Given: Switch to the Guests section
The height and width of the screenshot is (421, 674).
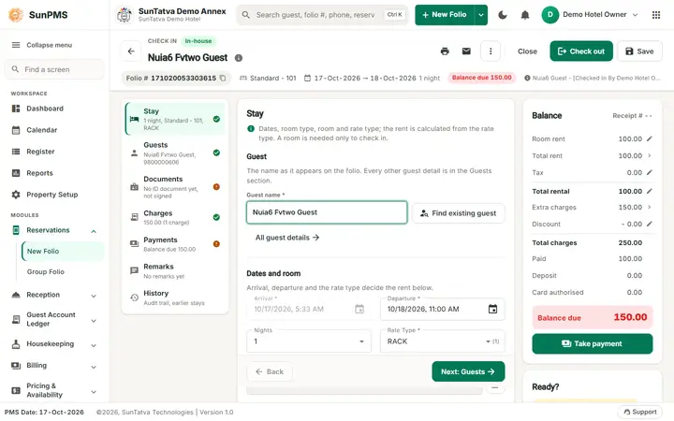Looking at the screenshot, I should tap(175, 152).
